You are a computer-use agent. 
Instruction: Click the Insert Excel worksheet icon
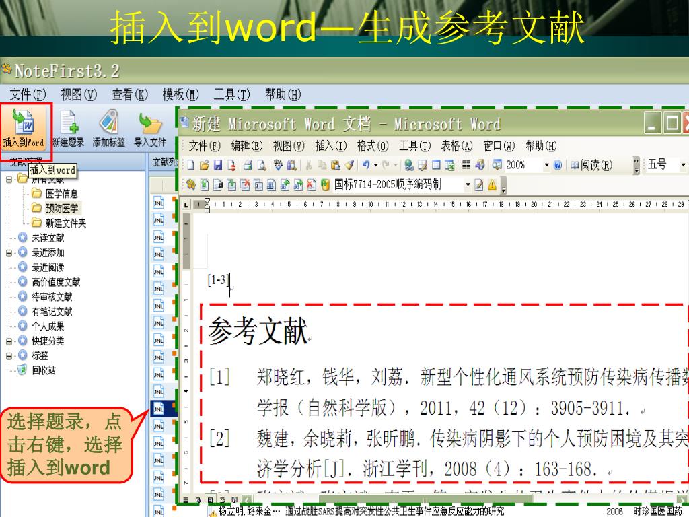449,165
